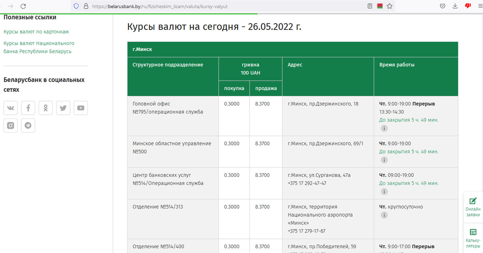
Task: Open Онлайн заявки side button
Action: coord(473,207)
